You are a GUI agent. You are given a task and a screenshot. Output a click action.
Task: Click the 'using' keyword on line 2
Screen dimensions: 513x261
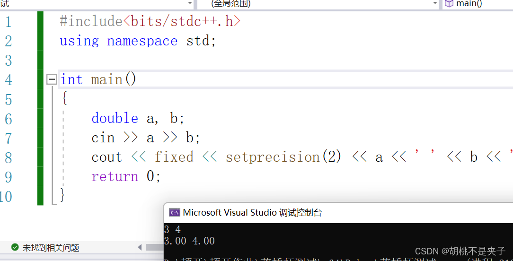click(x=79, y=41)
